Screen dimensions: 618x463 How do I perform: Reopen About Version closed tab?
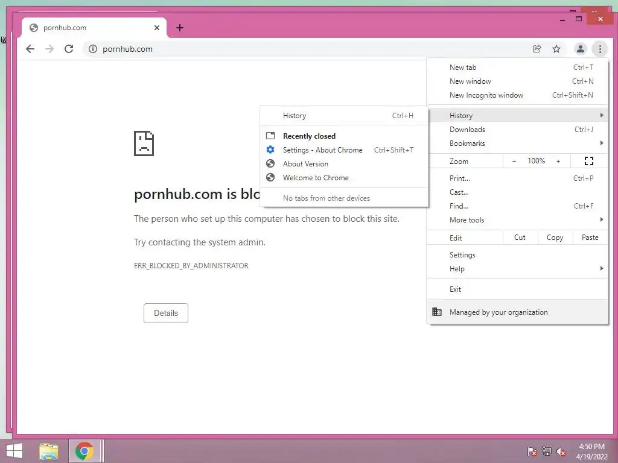[x=344, y=163]
